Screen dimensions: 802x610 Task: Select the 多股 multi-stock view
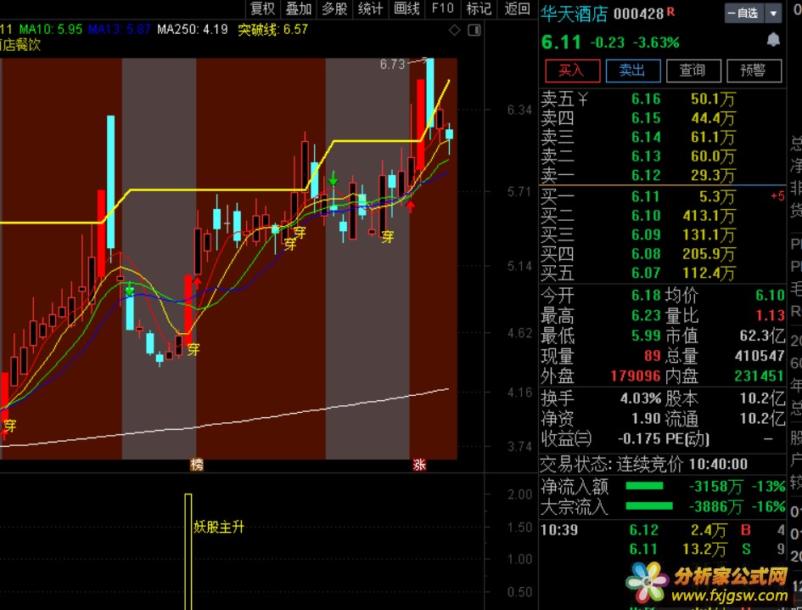click(x=334, y=8)
